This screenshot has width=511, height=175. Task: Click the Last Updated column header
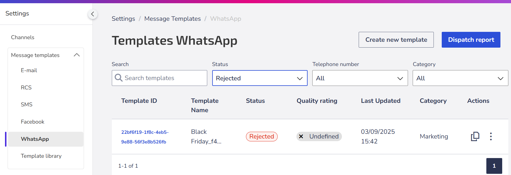coord(381,101)
